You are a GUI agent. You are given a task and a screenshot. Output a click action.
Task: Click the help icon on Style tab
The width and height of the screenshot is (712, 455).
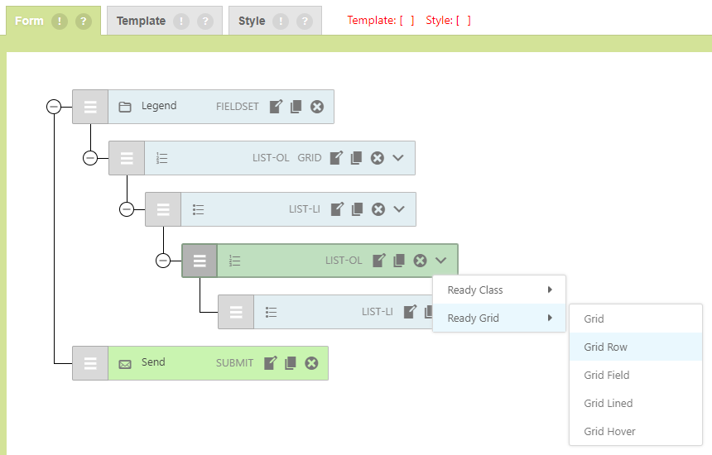point(305,22)
